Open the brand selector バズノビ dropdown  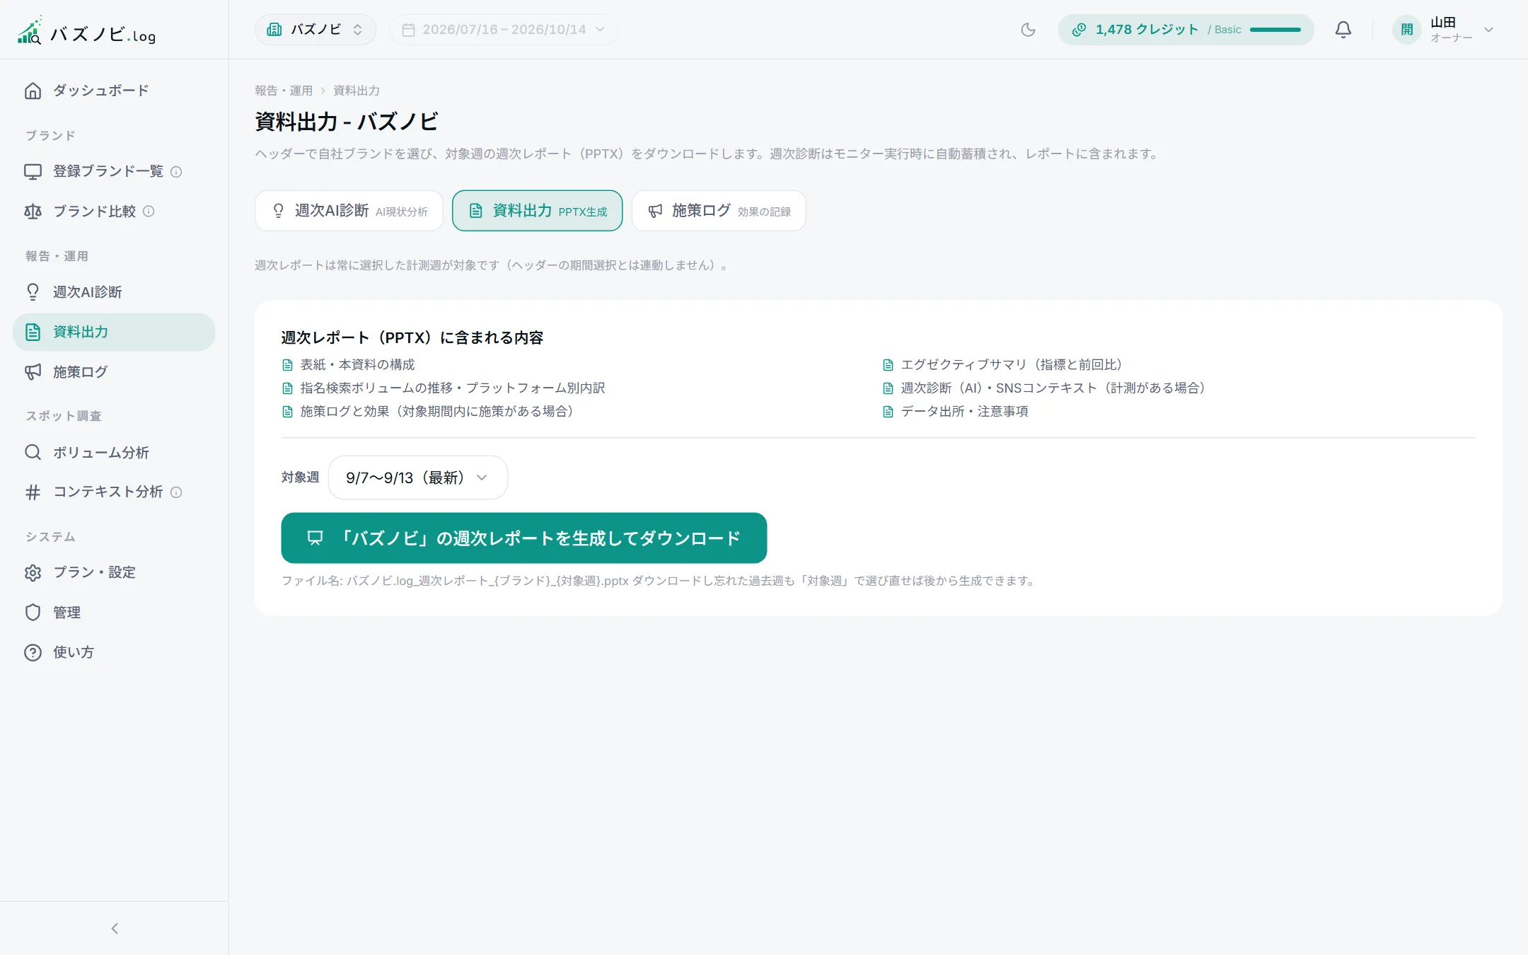pyautogui.click(x=315, y=30)
